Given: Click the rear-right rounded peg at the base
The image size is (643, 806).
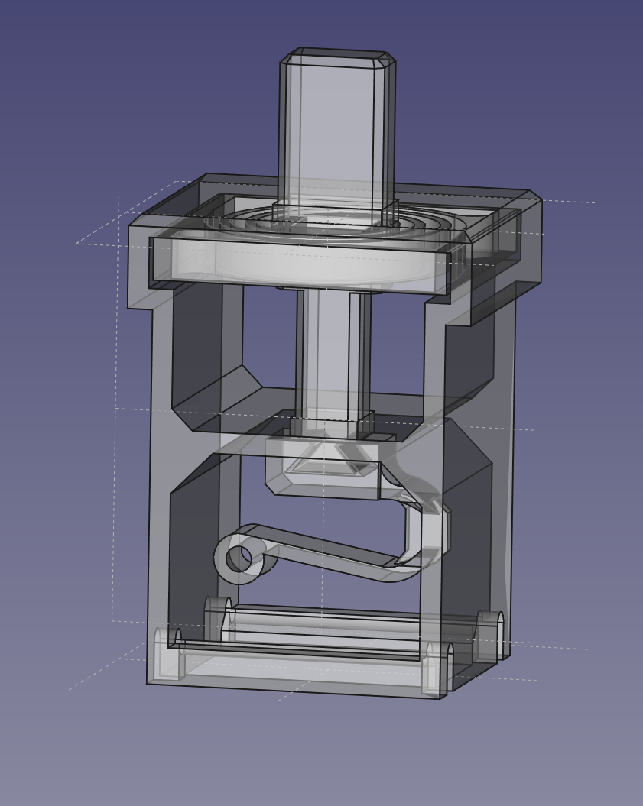Looking at the screenshot, I should (x=489, y=636).
